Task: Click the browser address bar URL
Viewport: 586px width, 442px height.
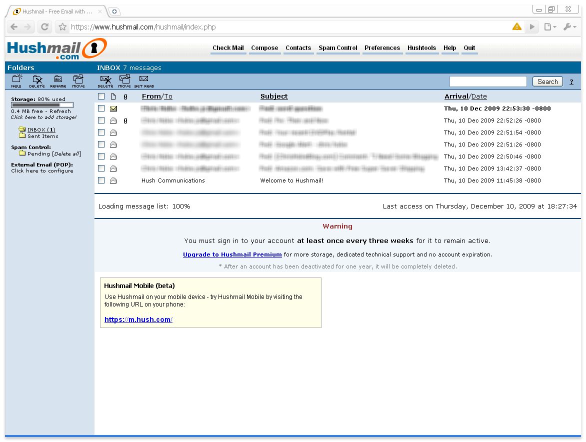Action: tap(143, 27)
